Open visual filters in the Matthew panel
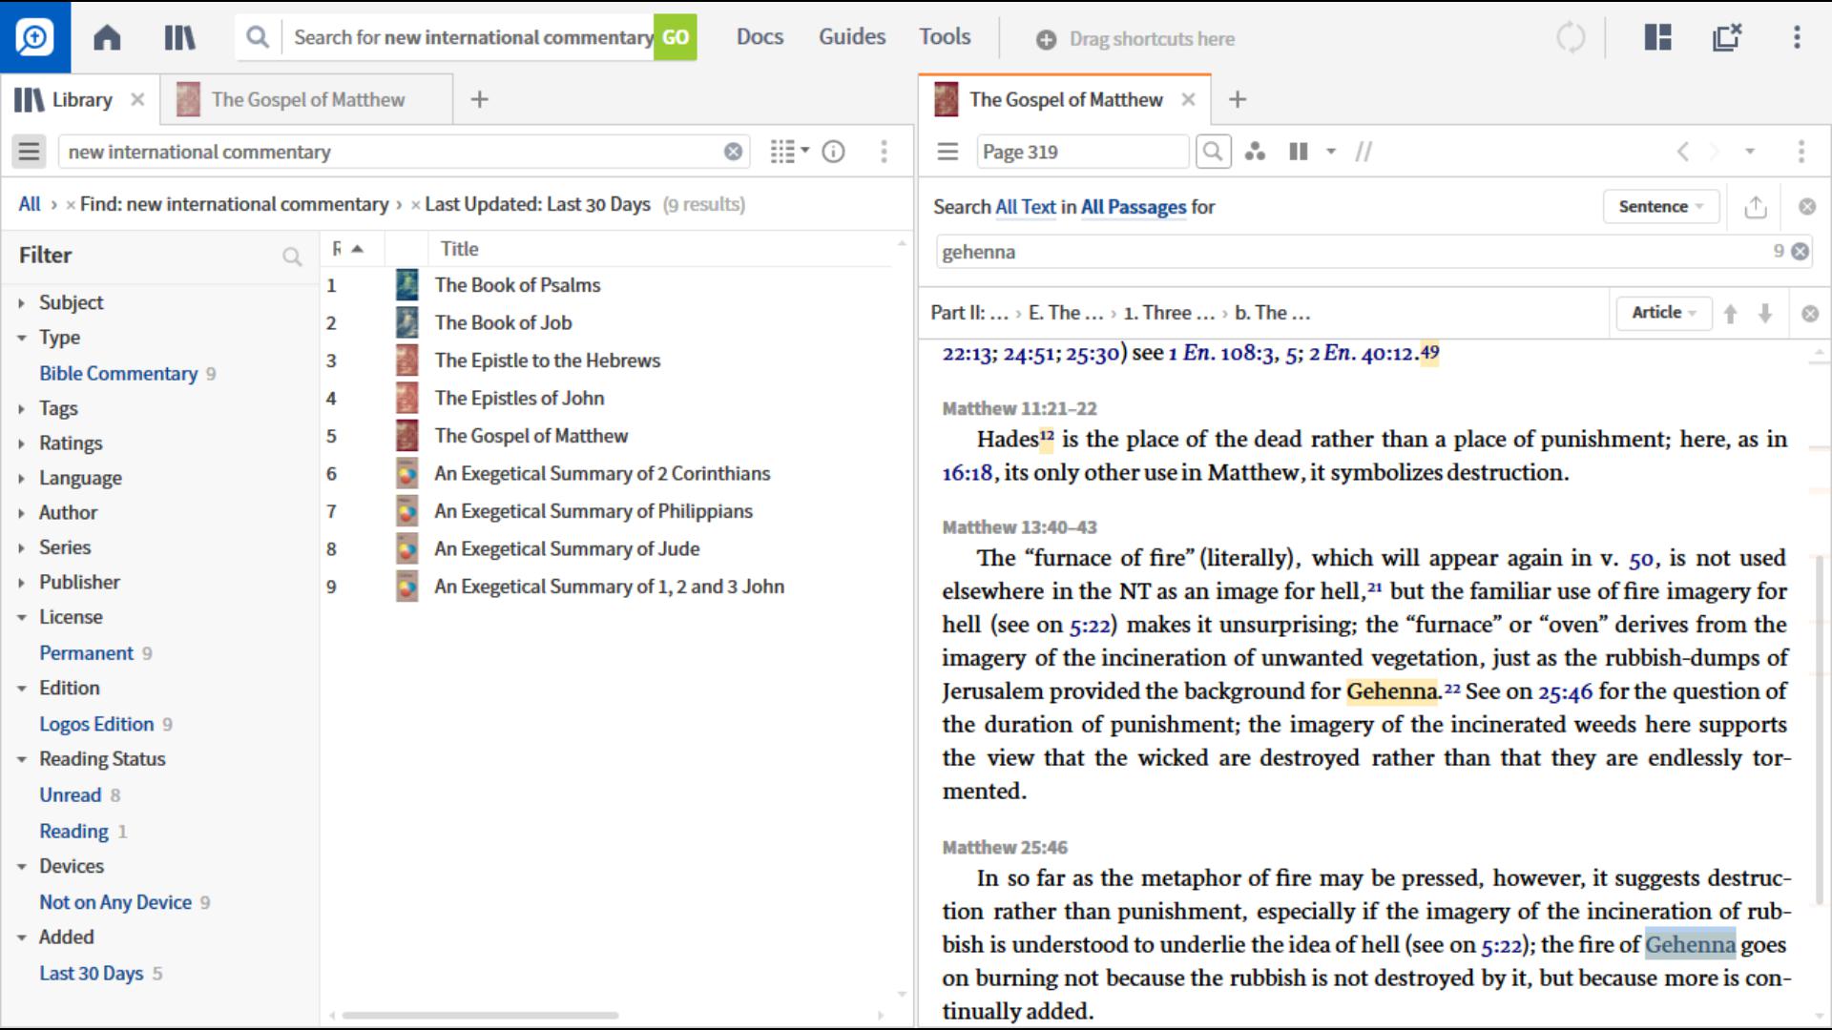The height and width of the screenshot is (1030, 1832). click(1255, 151)
